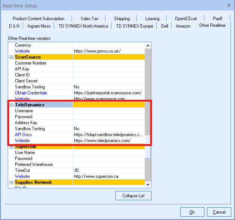Switch to the Pax8 tab
This screenshot has height=220, width=235.
pos(217,18)
